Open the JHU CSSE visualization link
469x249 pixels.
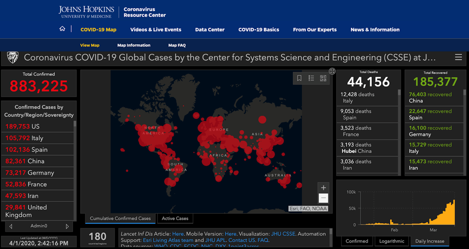pos(283,234)
